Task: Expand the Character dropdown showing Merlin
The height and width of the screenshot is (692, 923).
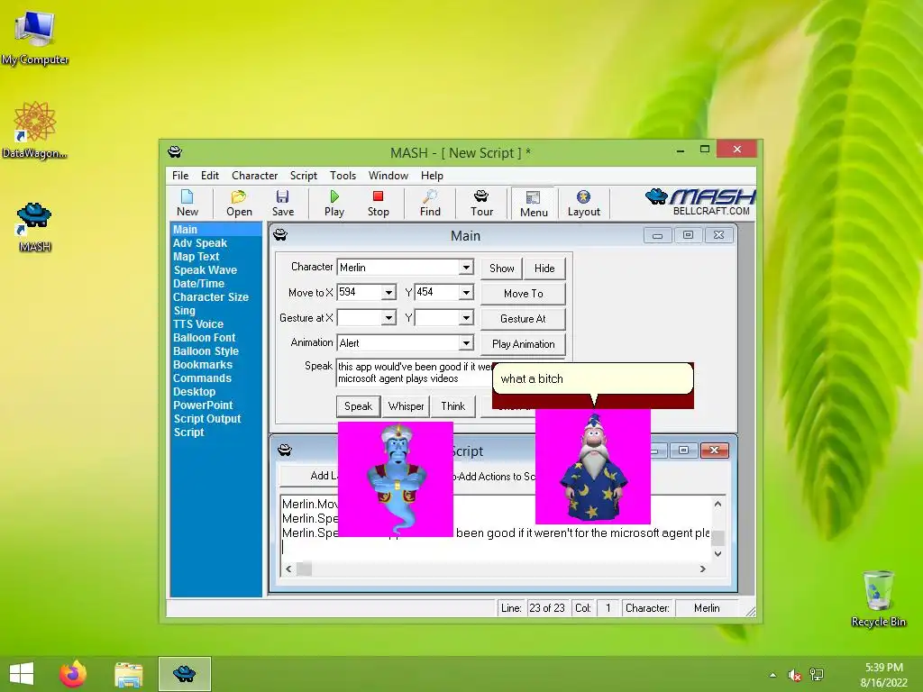Action: tap(466, 267)
